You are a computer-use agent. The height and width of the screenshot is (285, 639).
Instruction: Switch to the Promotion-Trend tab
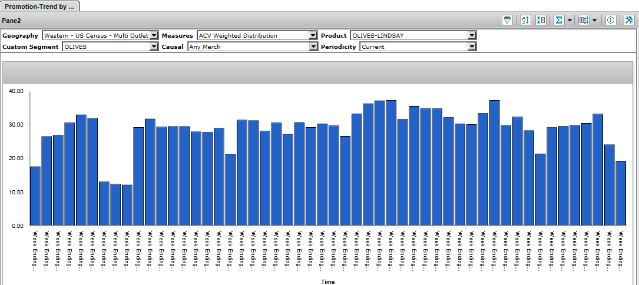pyautogui.click(x=39, y=6)
